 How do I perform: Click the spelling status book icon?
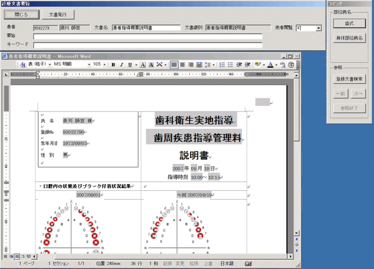[x=248, y=264]
